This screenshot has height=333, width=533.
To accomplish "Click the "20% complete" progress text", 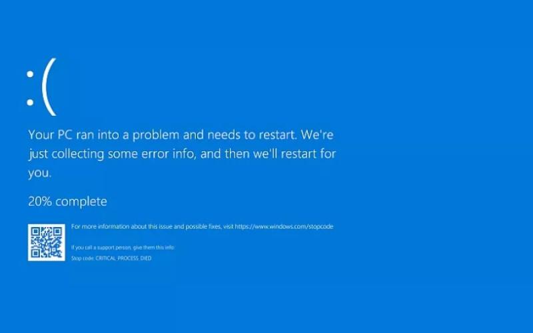I will 68,202.
